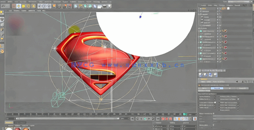254x130 pixels.
Task: Toggle the Z axis lock
Action: tap(49, 6)
